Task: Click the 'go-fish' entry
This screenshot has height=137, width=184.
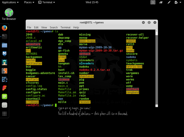Action: (x=64, y=51)
